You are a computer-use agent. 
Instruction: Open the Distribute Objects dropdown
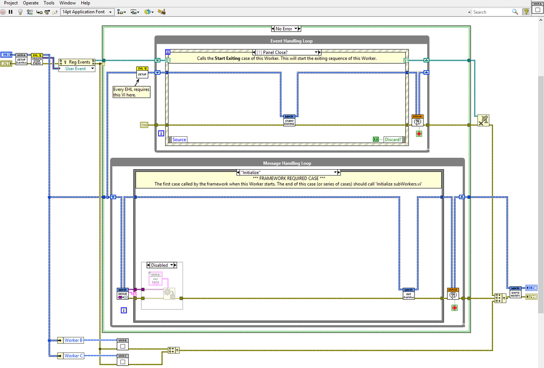(x=135, y=12)
